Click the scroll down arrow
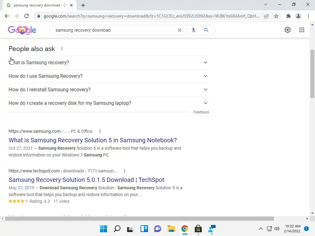The image size is (315, 236). pyautogui.click(x=312, y=213)
